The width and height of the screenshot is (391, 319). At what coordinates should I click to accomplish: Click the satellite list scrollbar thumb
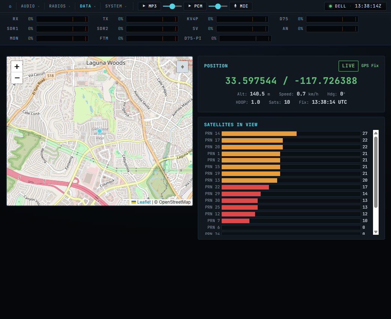click(x=376, y=172)
